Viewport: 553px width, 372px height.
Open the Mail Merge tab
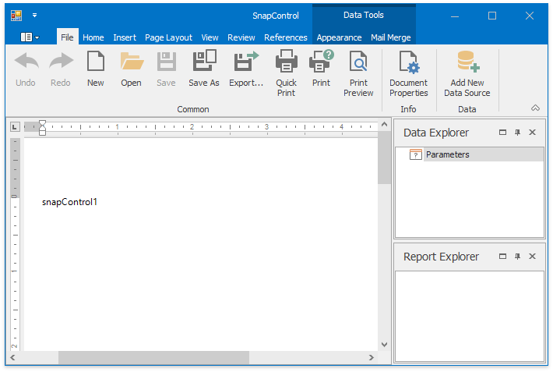(x=390, y=37)
